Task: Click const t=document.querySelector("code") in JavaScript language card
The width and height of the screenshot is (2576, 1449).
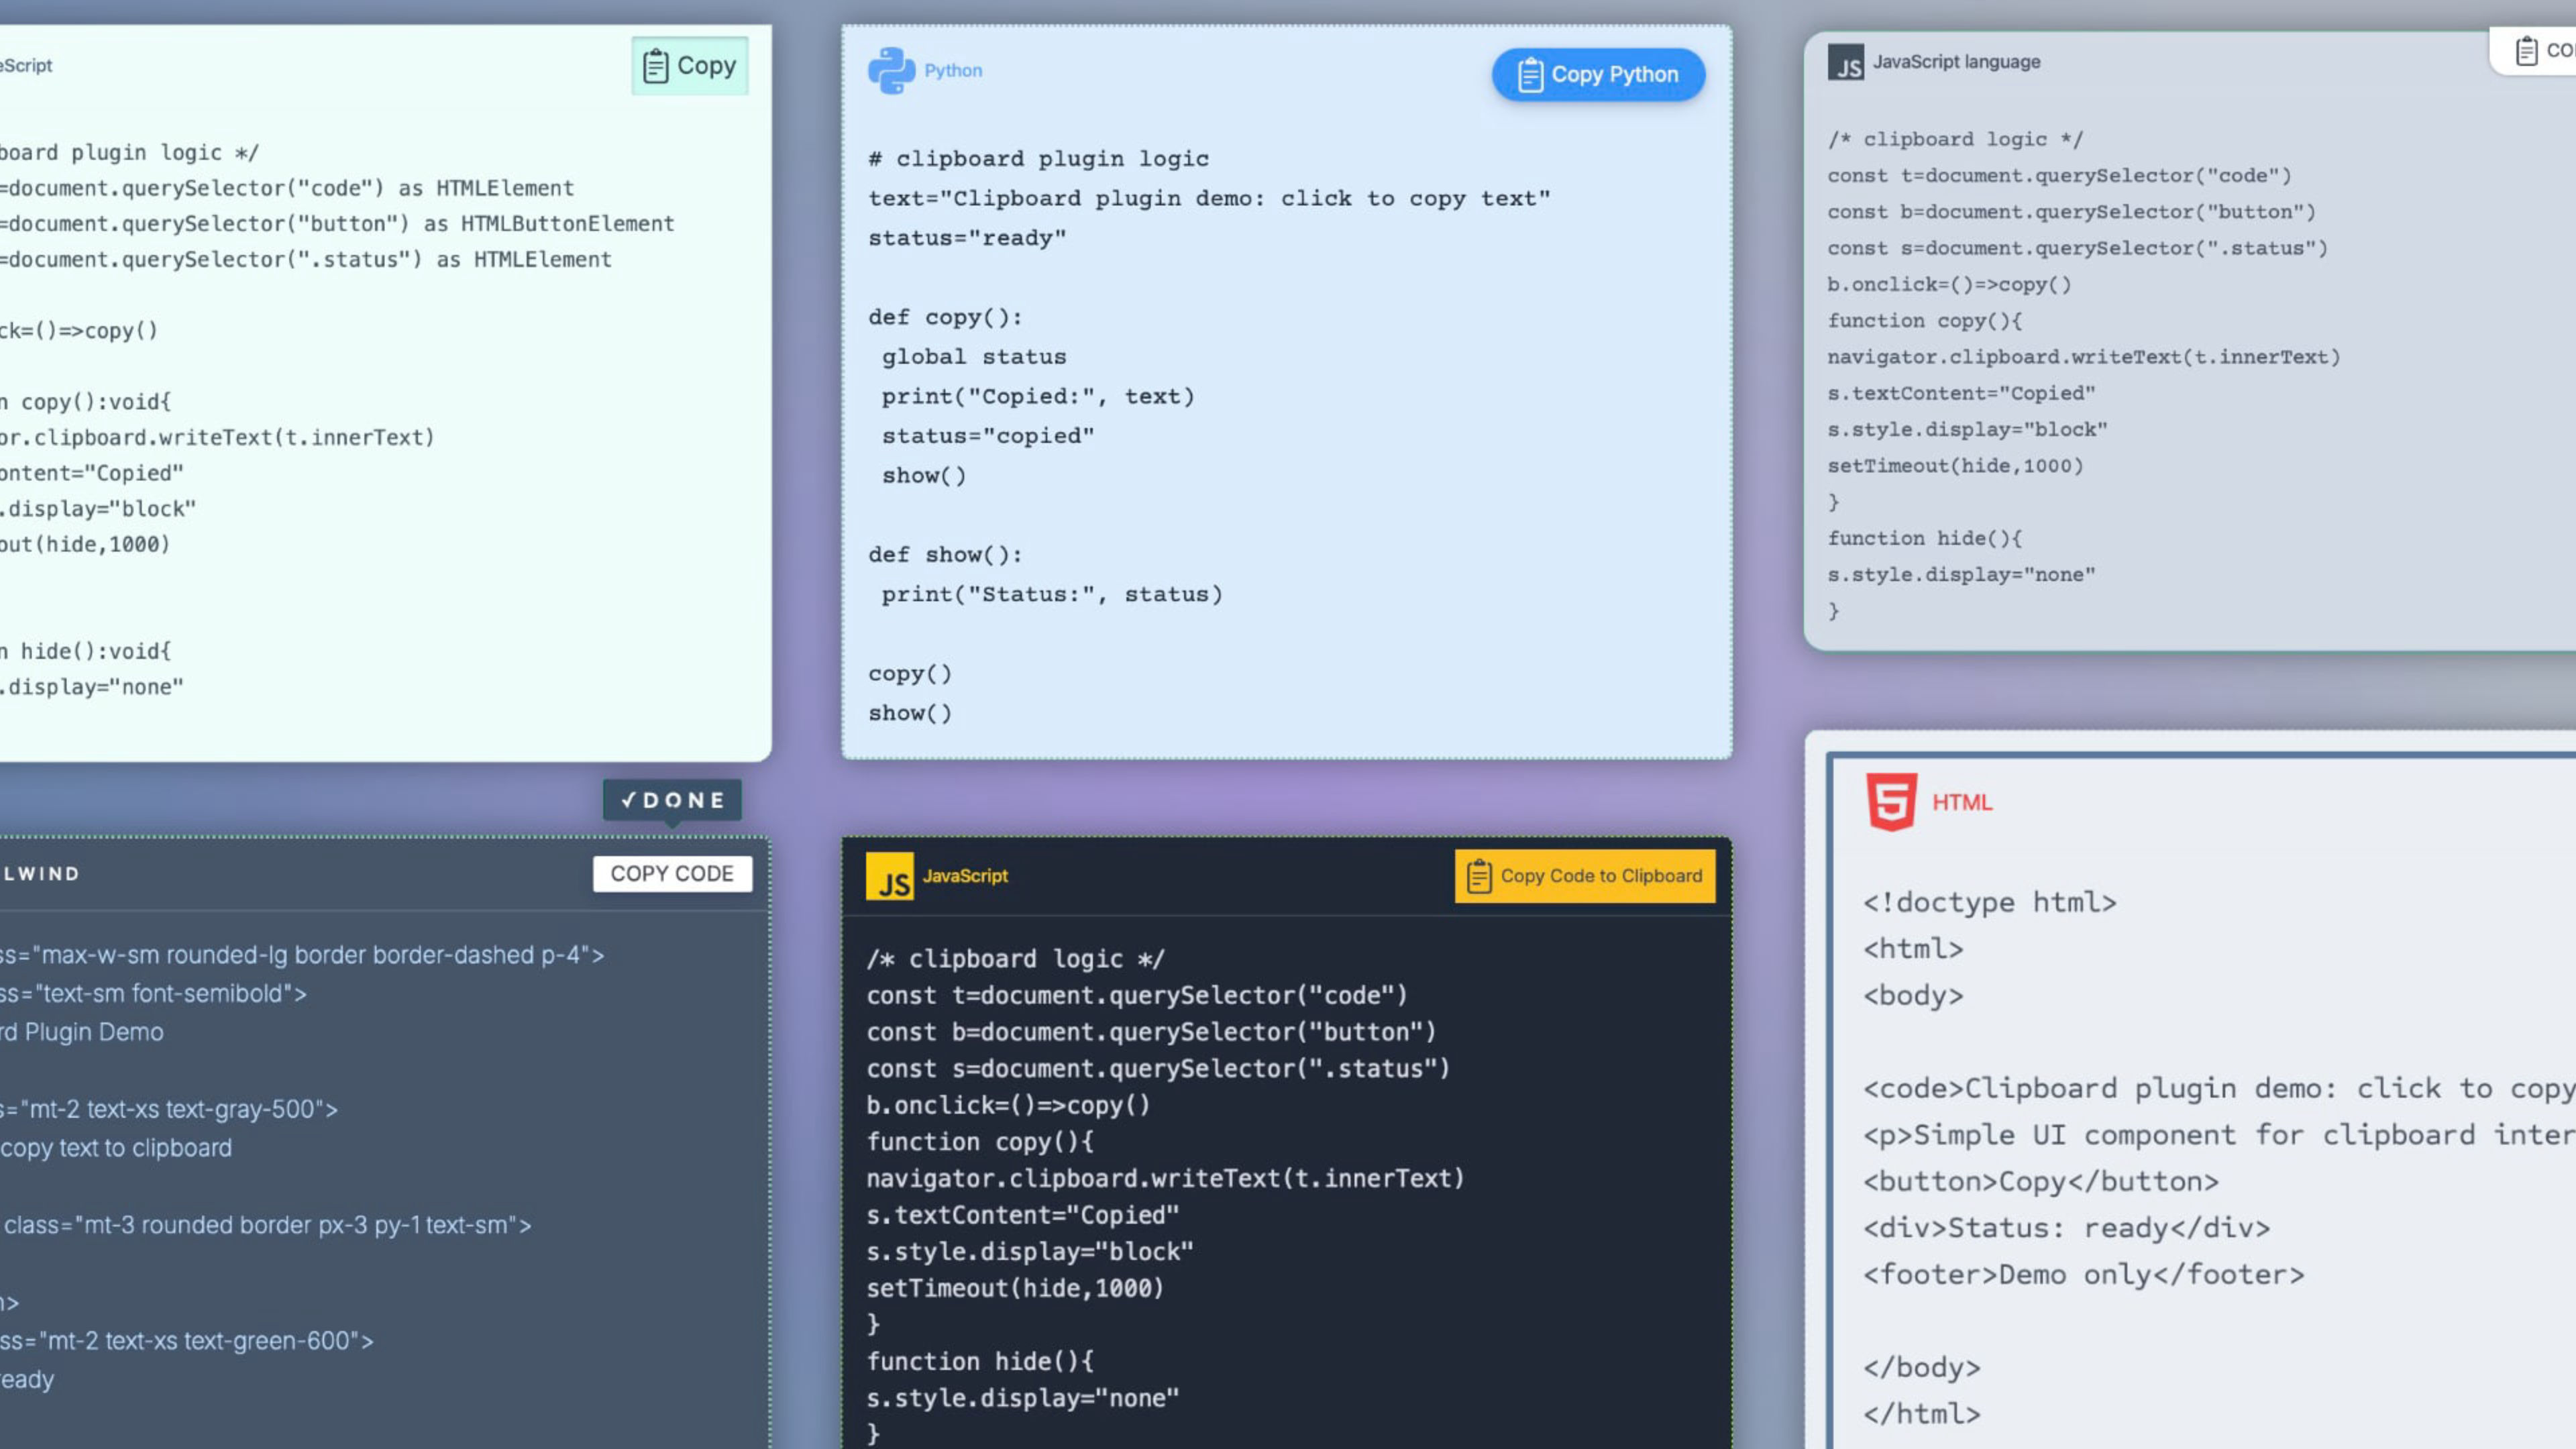Action: tap(2059, 176)
